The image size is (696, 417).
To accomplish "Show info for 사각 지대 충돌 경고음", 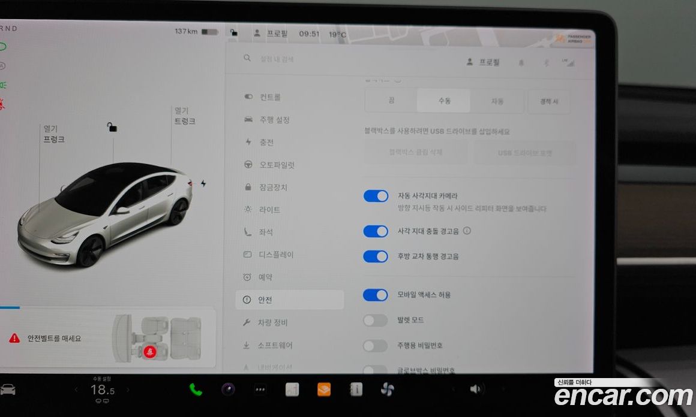I will tap(467, 231).
